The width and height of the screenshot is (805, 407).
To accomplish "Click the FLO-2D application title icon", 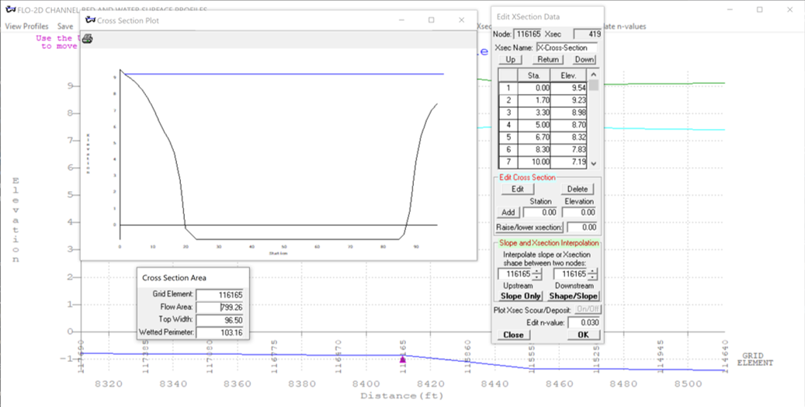I will 10,10.
